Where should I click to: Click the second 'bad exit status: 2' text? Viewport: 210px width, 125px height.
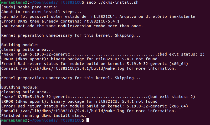[171, 97]
